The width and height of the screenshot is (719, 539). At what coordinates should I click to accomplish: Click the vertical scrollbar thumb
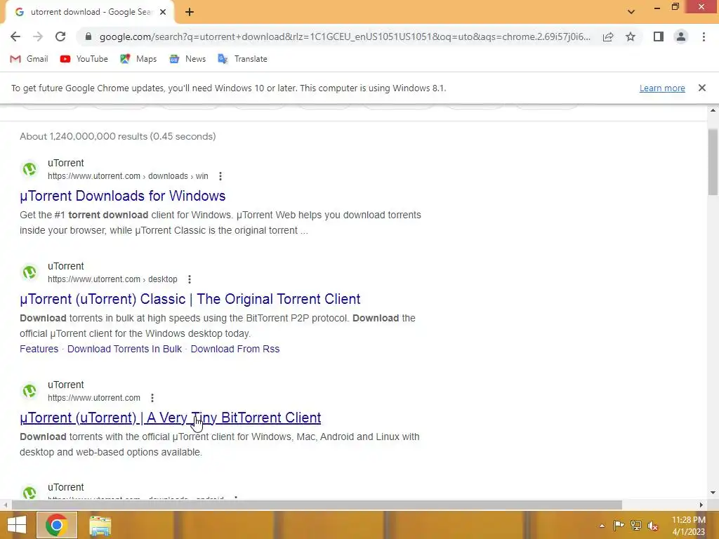coord(713,162)
